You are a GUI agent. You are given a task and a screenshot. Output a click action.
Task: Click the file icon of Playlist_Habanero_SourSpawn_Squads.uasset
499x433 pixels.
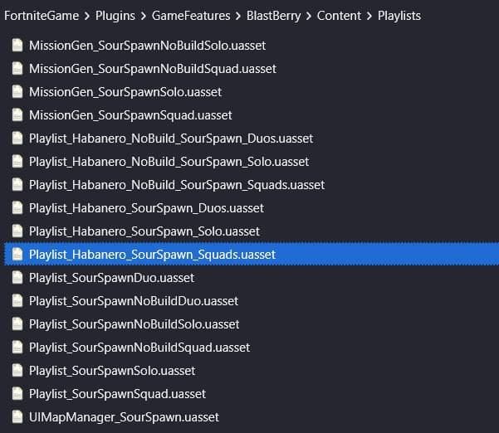(x=17, y=255)
